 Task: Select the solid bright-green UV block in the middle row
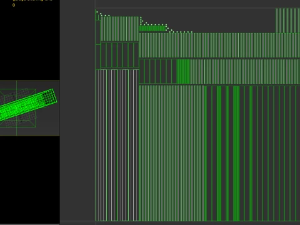tap(183, 71)
